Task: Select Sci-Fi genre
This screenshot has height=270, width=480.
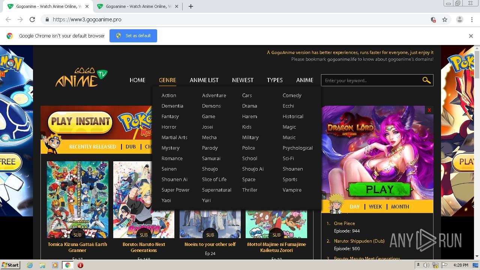Action: pos(288,158)
